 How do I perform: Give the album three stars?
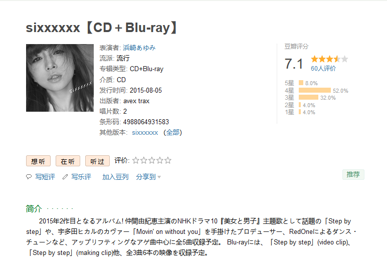151,161
